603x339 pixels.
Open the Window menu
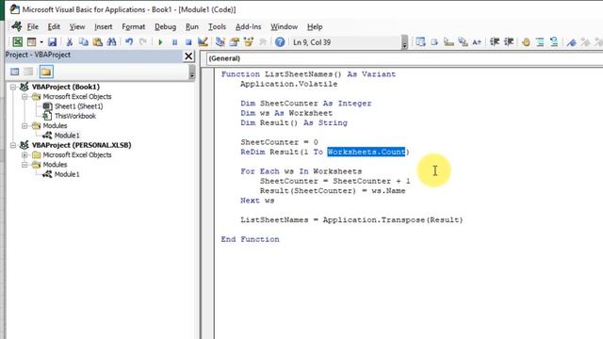tap(284, 26)
